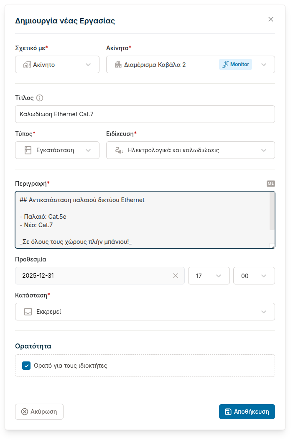Expand the Ακίνητο property dropdown

coord(263,64)
